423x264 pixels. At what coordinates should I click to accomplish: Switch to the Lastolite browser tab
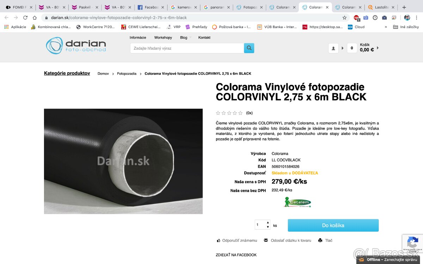click(381, 7)
